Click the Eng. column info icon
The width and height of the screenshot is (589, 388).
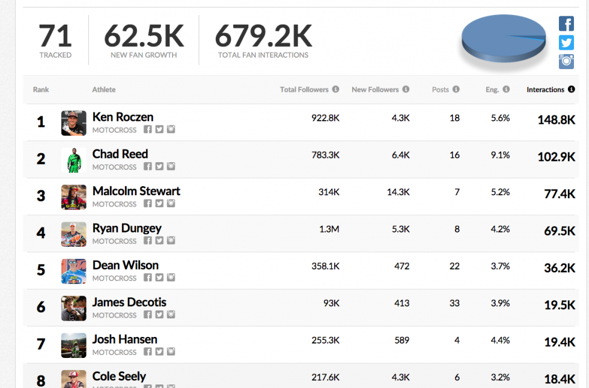[x=506, y=89]
